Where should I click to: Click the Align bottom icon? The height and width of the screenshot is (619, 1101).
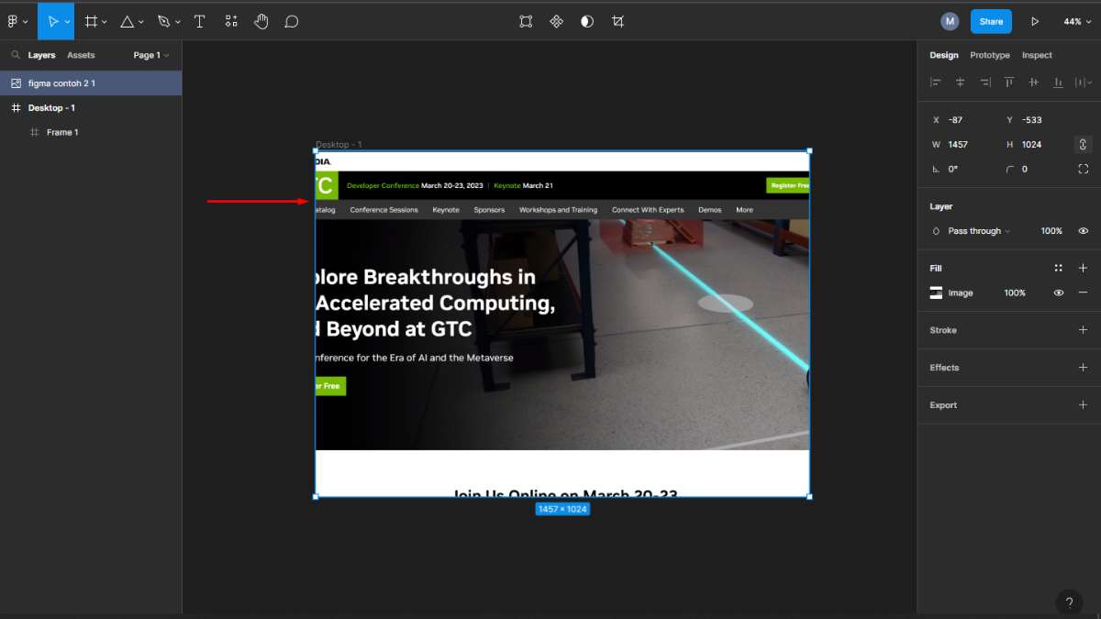[1058, 82]
